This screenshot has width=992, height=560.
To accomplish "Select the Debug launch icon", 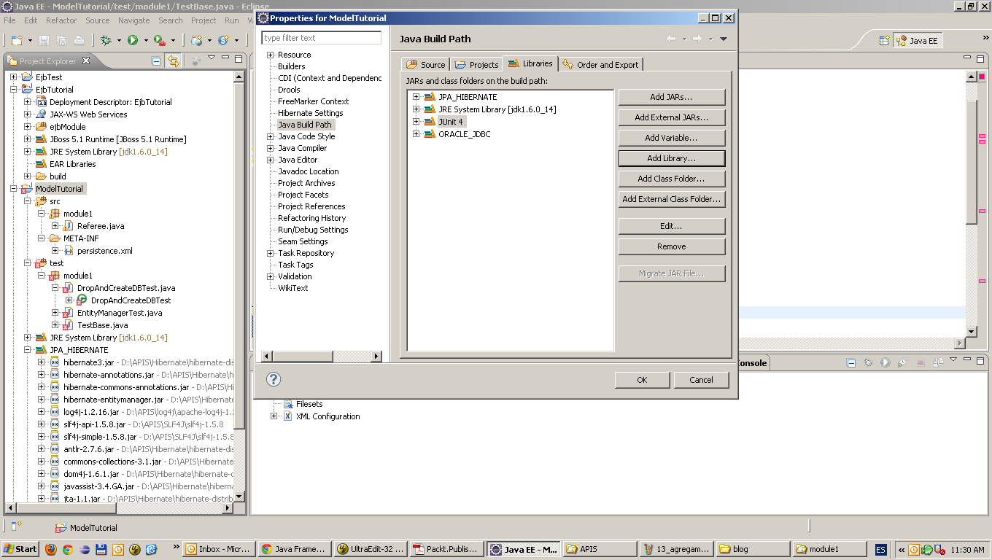I will 105,40.
